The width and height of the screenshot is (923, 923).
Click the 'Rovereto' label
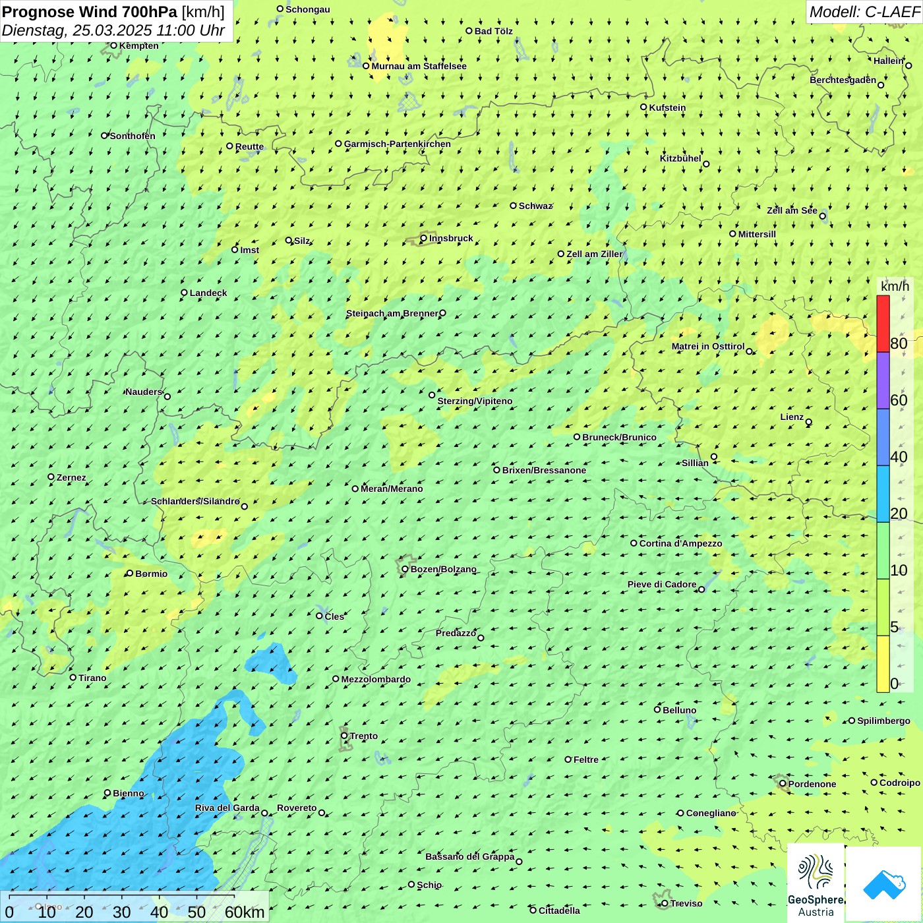click(x=297, y=808)
